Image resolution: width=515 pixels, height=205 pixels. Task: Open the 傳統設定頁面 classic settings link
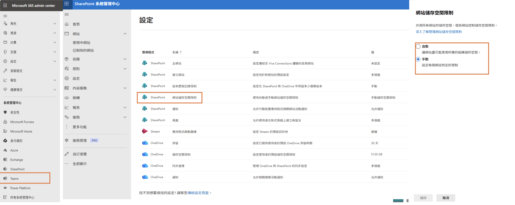[x=198, y=193]
